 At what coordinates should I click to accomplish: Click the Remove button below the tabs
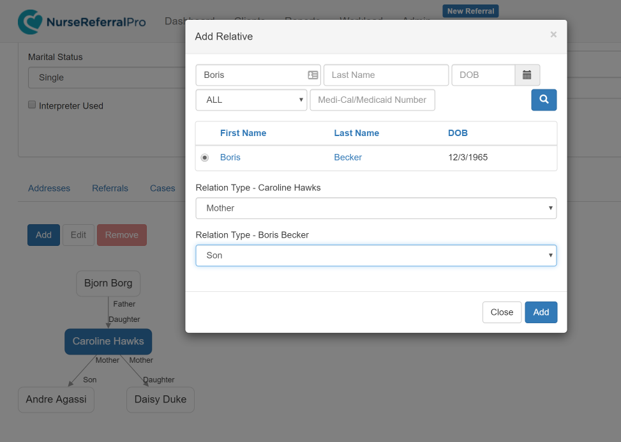pos(121,234)
